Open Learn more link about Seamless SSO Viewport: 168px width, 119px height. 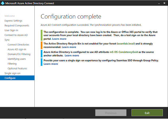click(51, 64)
